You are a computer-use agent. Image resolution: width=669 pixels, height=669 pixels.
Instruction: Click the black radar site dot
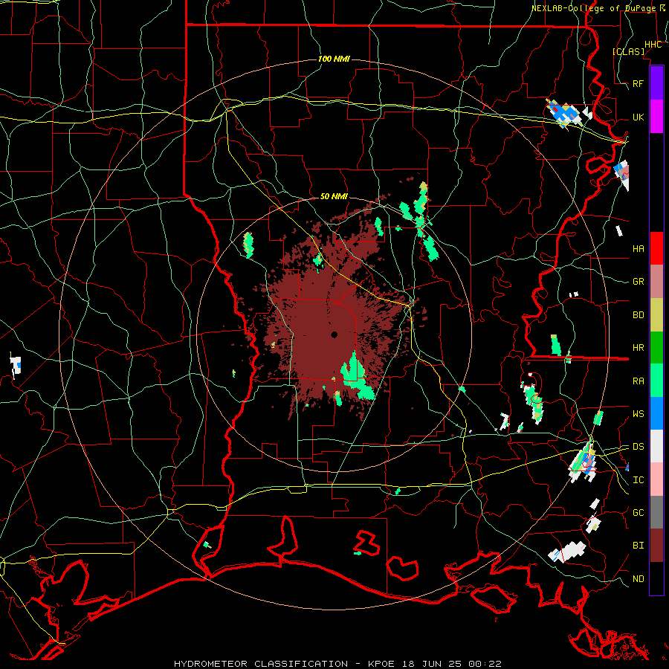coord(334,334)
